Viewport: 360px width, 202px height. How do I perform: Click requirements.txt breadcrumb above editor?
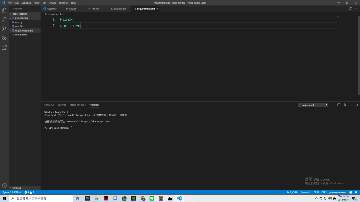click(x=56, y=14)
